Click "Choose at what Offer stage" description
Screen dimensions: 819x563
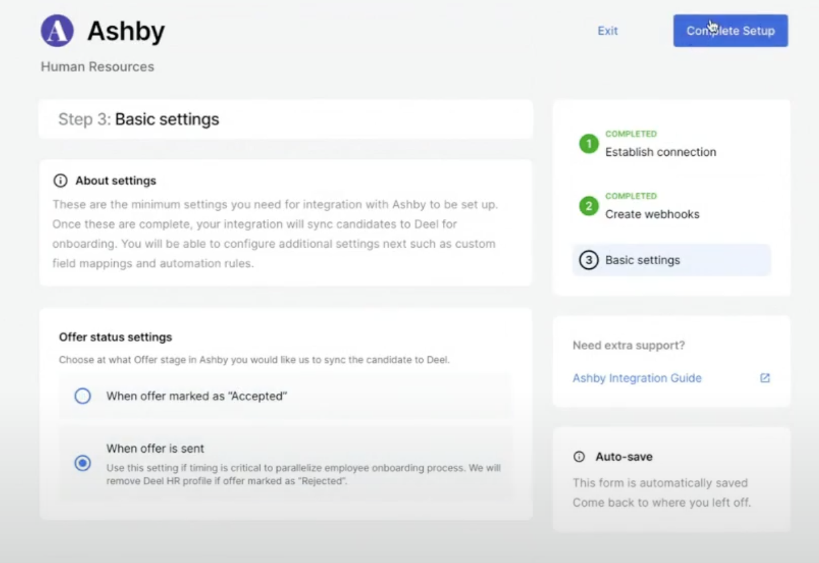254,360
